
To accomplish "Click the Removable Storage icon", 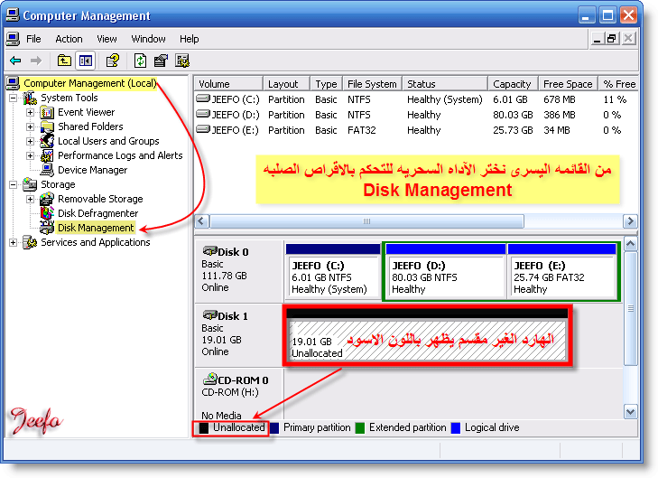I will pos(47,199).
